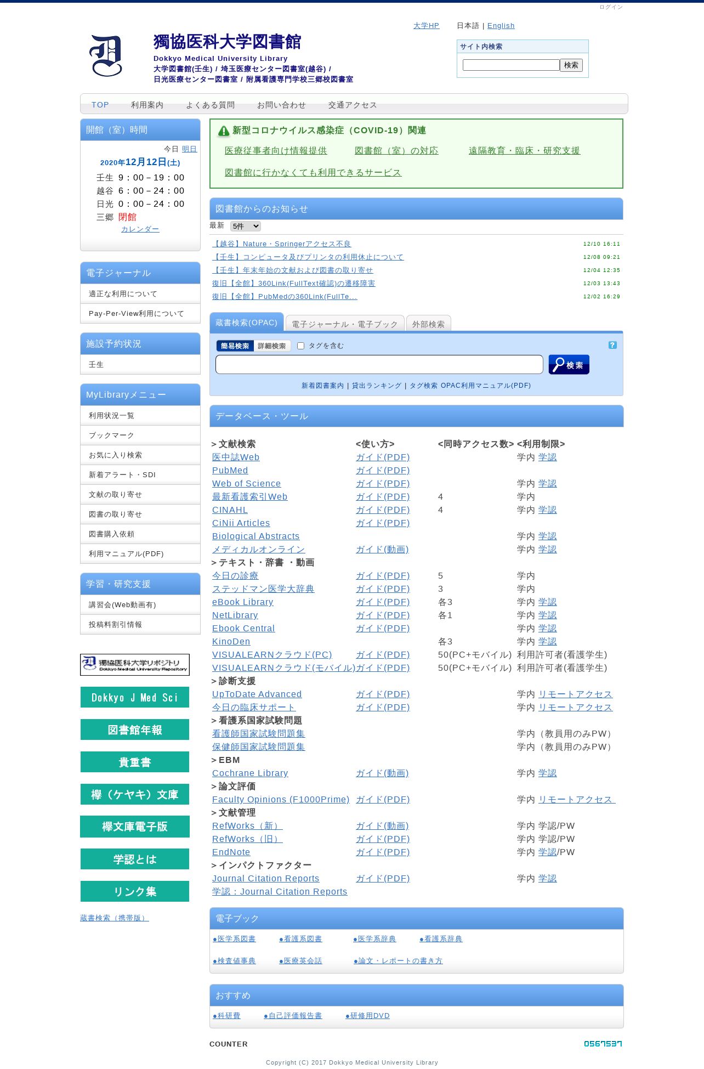Switch language to English
The width and height of the screenshot is (704, 1069).
501,26
